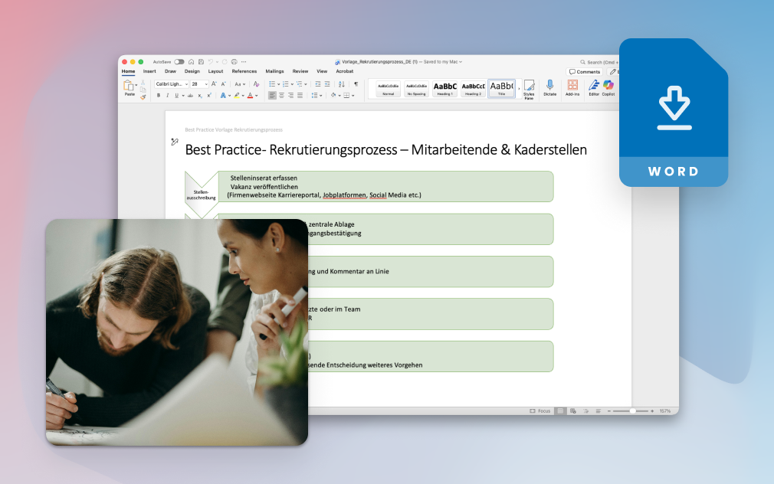The width and height of the screenshot is (774, 484).
Task: Apply the Title style
Action: (501, 89)
